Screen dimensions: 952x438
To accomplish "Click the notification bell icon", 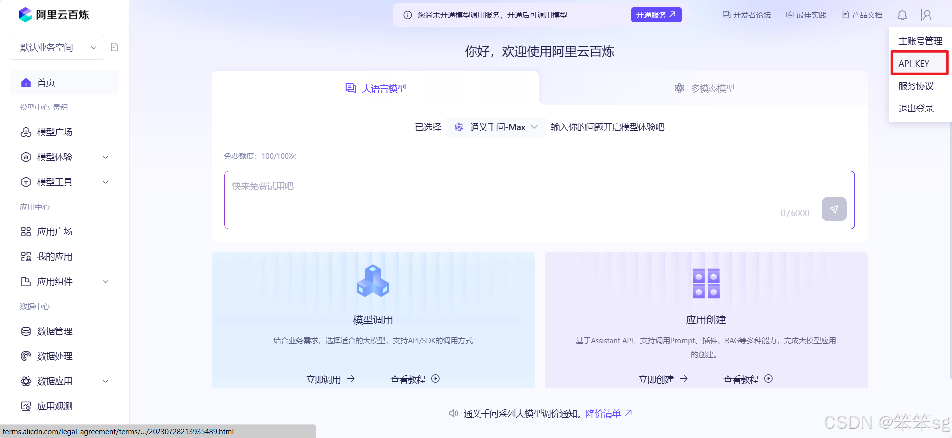I will pos(902,15).
